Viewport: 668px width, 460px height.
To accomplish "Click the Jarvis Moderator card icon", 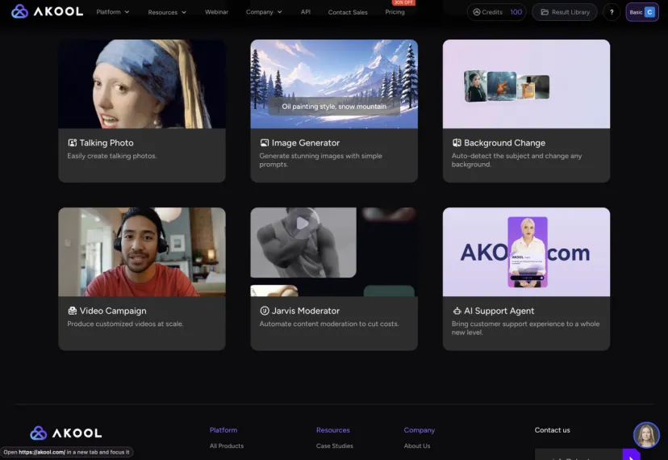I will [265, 311].
